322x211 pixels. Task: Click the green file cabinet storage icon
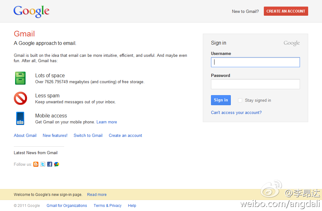click(20, 78)
